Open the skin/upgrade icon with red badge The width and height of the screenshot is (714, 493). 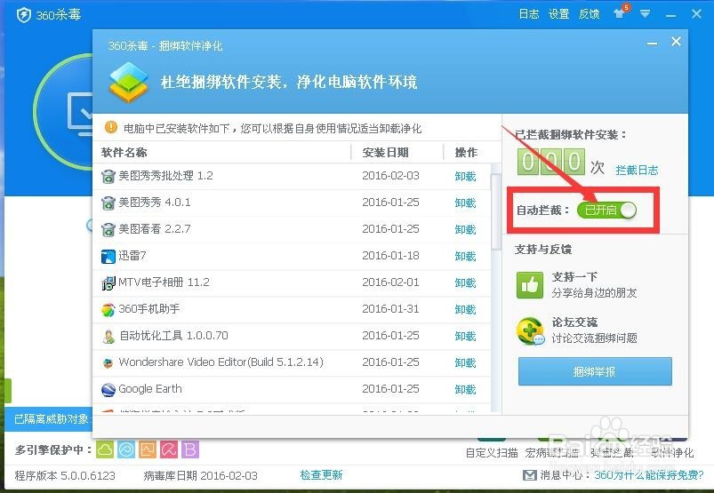[621, 12]
